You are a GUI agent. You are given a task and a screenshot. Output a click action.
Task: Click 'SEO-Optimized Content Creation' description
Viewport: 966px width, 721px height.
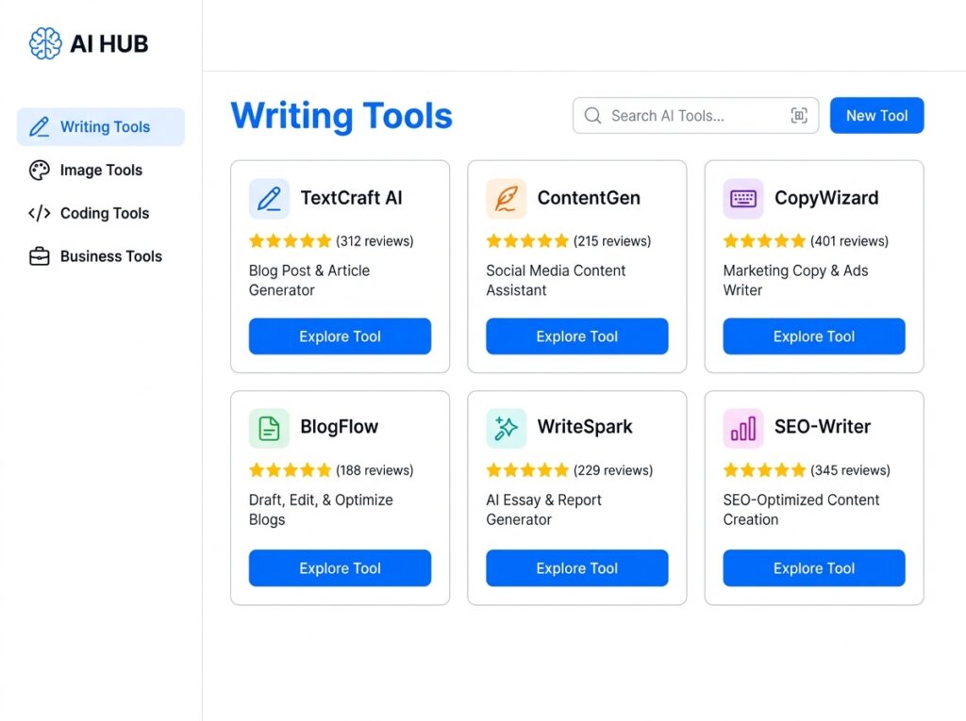pos(802,510)
